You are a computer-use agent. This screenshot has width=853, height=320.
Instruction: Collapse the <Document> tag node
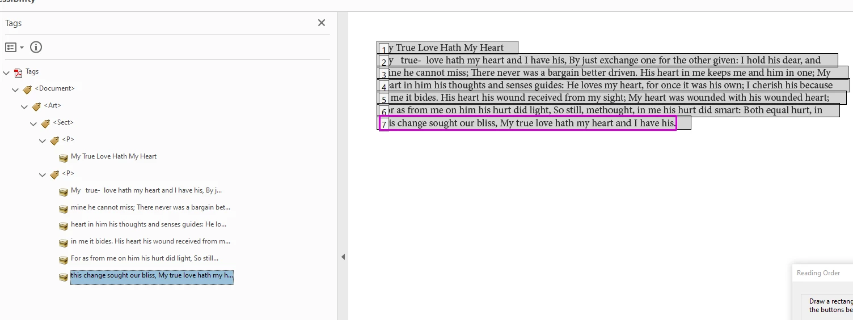[x=15, y=89]
